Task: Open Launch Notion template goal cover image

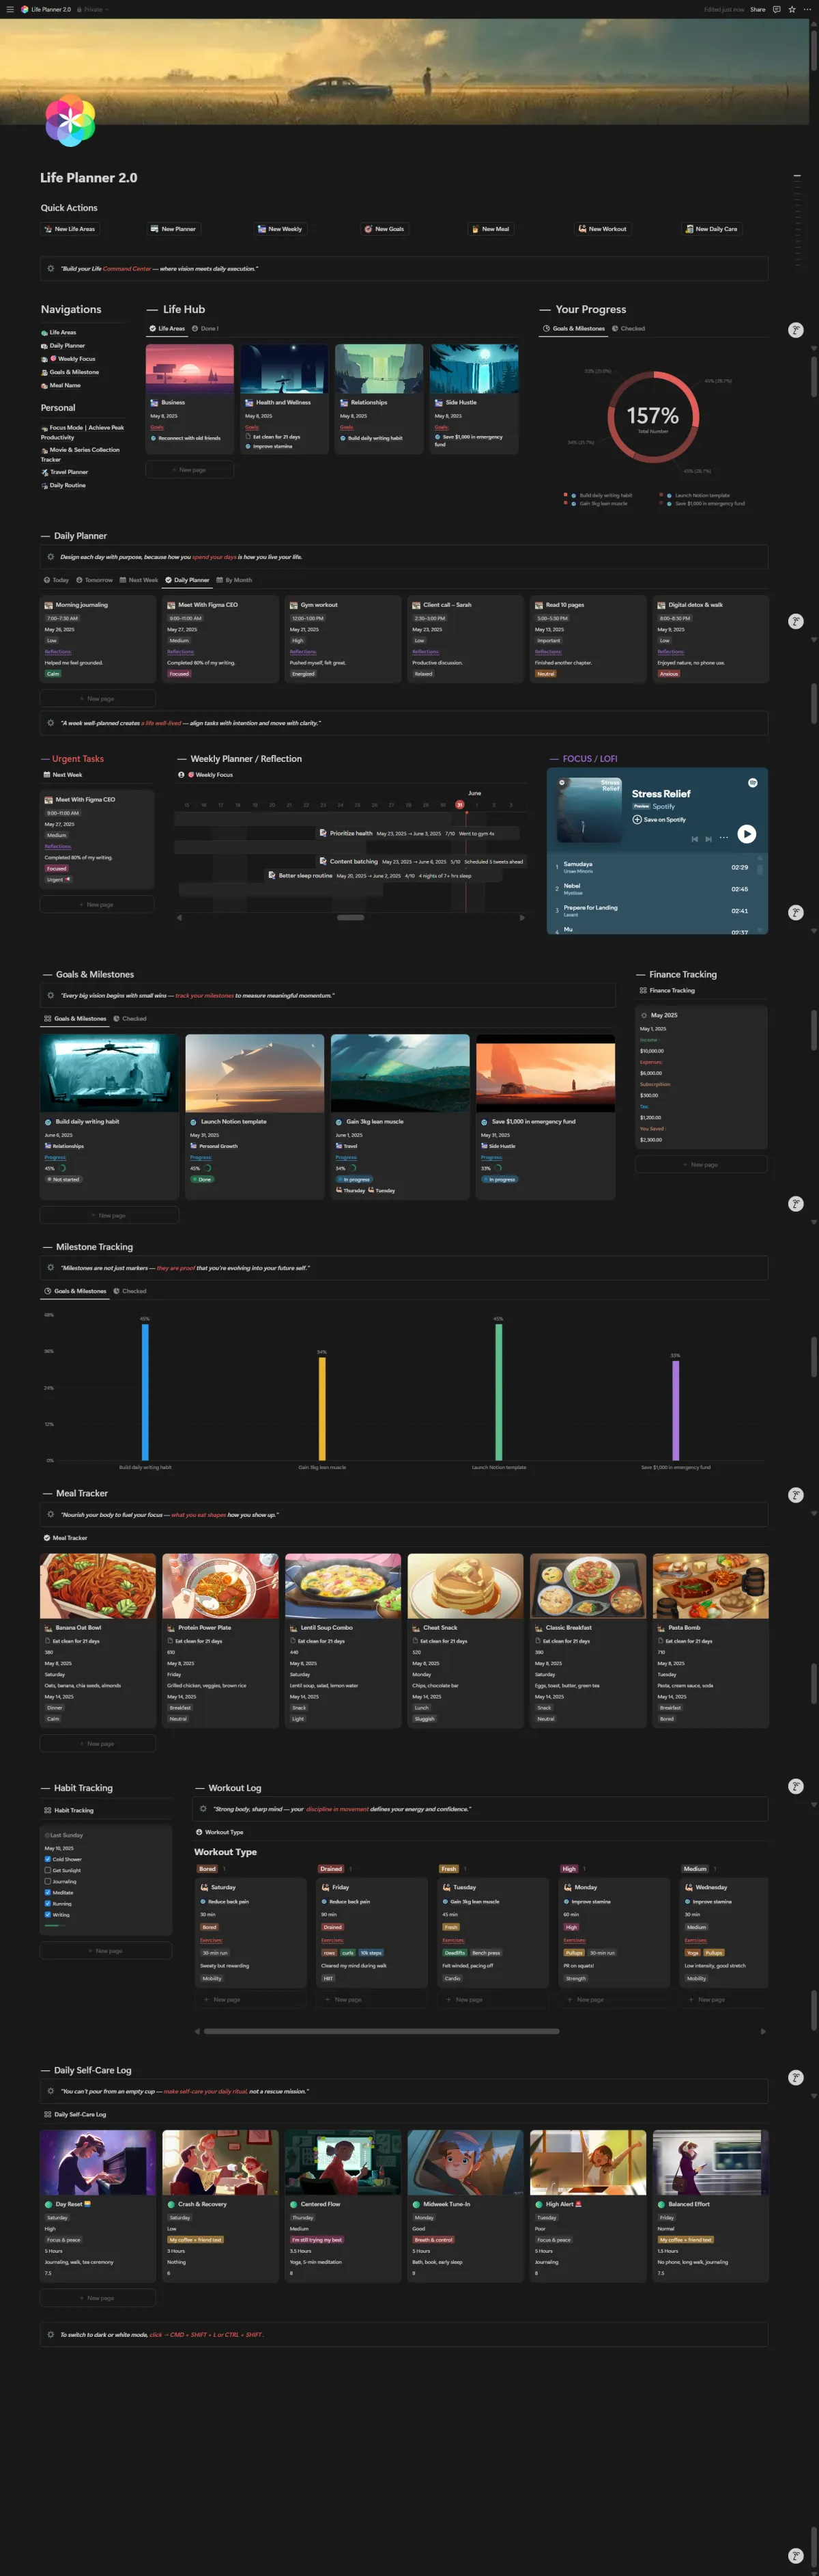Action: (255, 1073)
